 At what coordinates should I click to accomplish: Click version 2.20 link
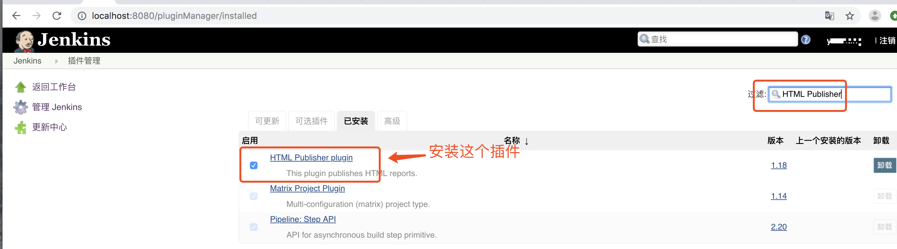779,227
